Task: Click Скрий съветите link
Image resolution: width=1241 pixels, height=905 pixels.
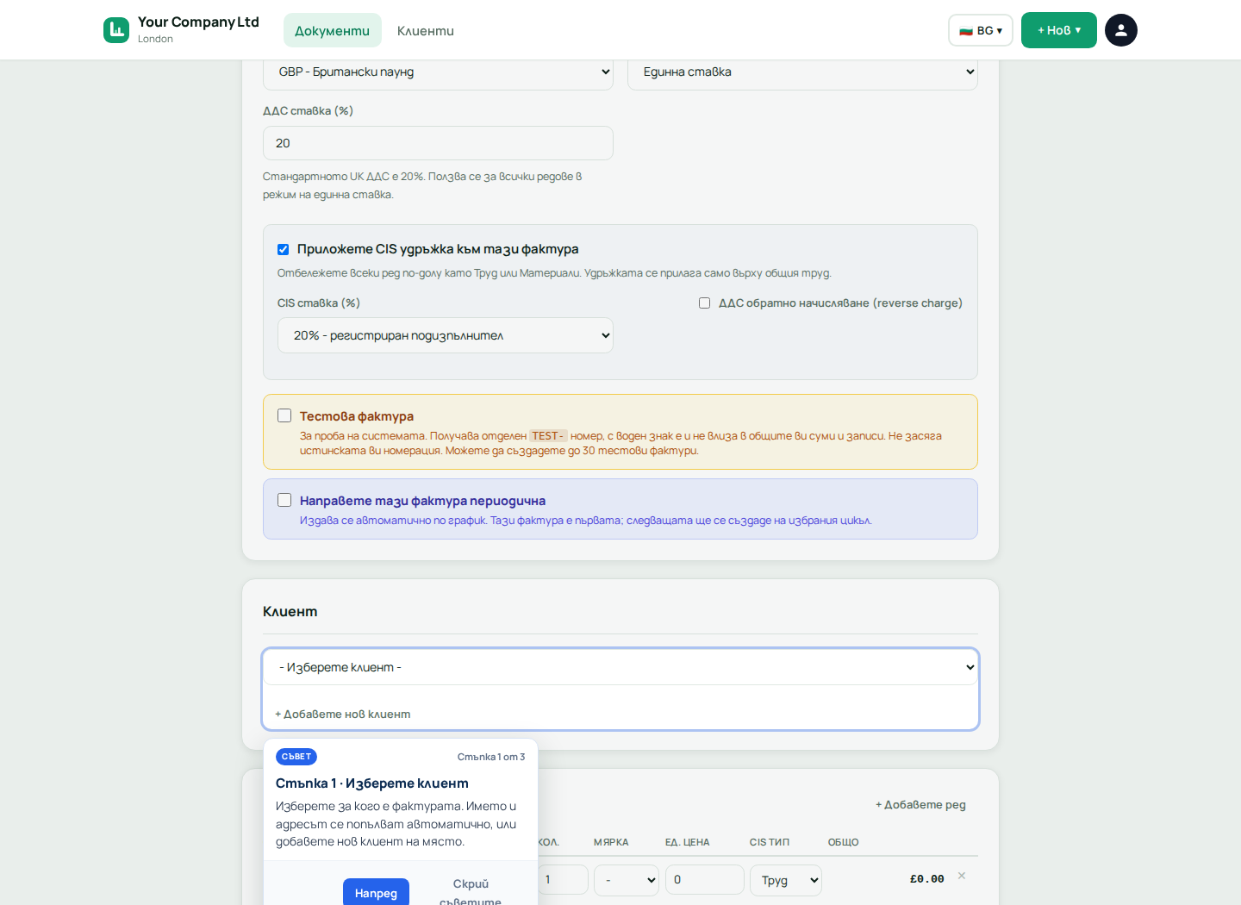Action: pyautogui.click(x=471, y=892)
